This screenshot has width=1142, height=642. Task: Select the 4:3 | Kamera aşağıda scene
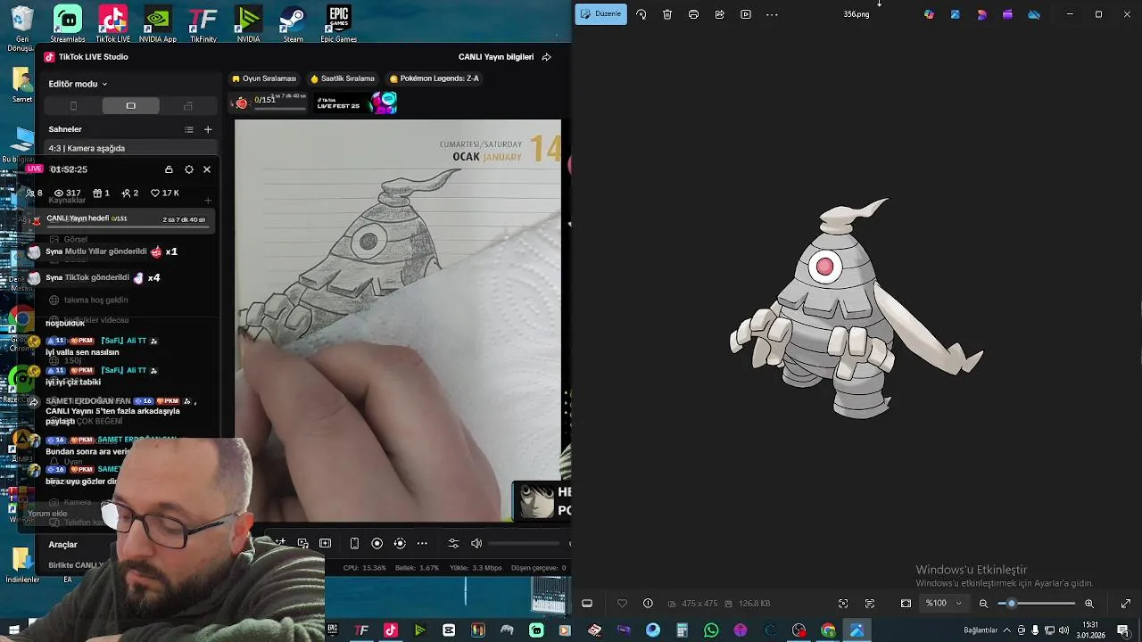coord(130,148)
